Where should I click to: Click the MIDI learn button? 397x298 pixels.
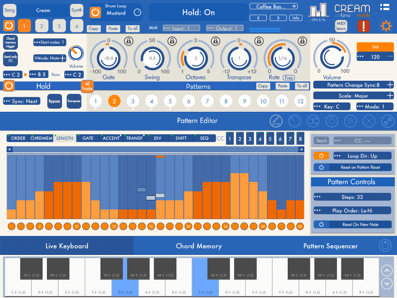pos(341,26)
